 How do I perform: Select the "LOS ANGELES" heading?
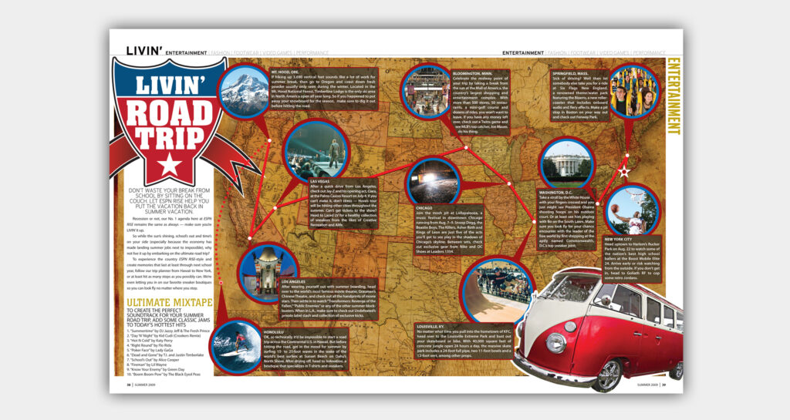pyautogui.click(x=294, y=282)
